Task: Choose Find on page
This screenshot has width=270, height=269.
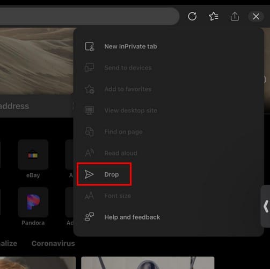Action: [x=123, y=132]
